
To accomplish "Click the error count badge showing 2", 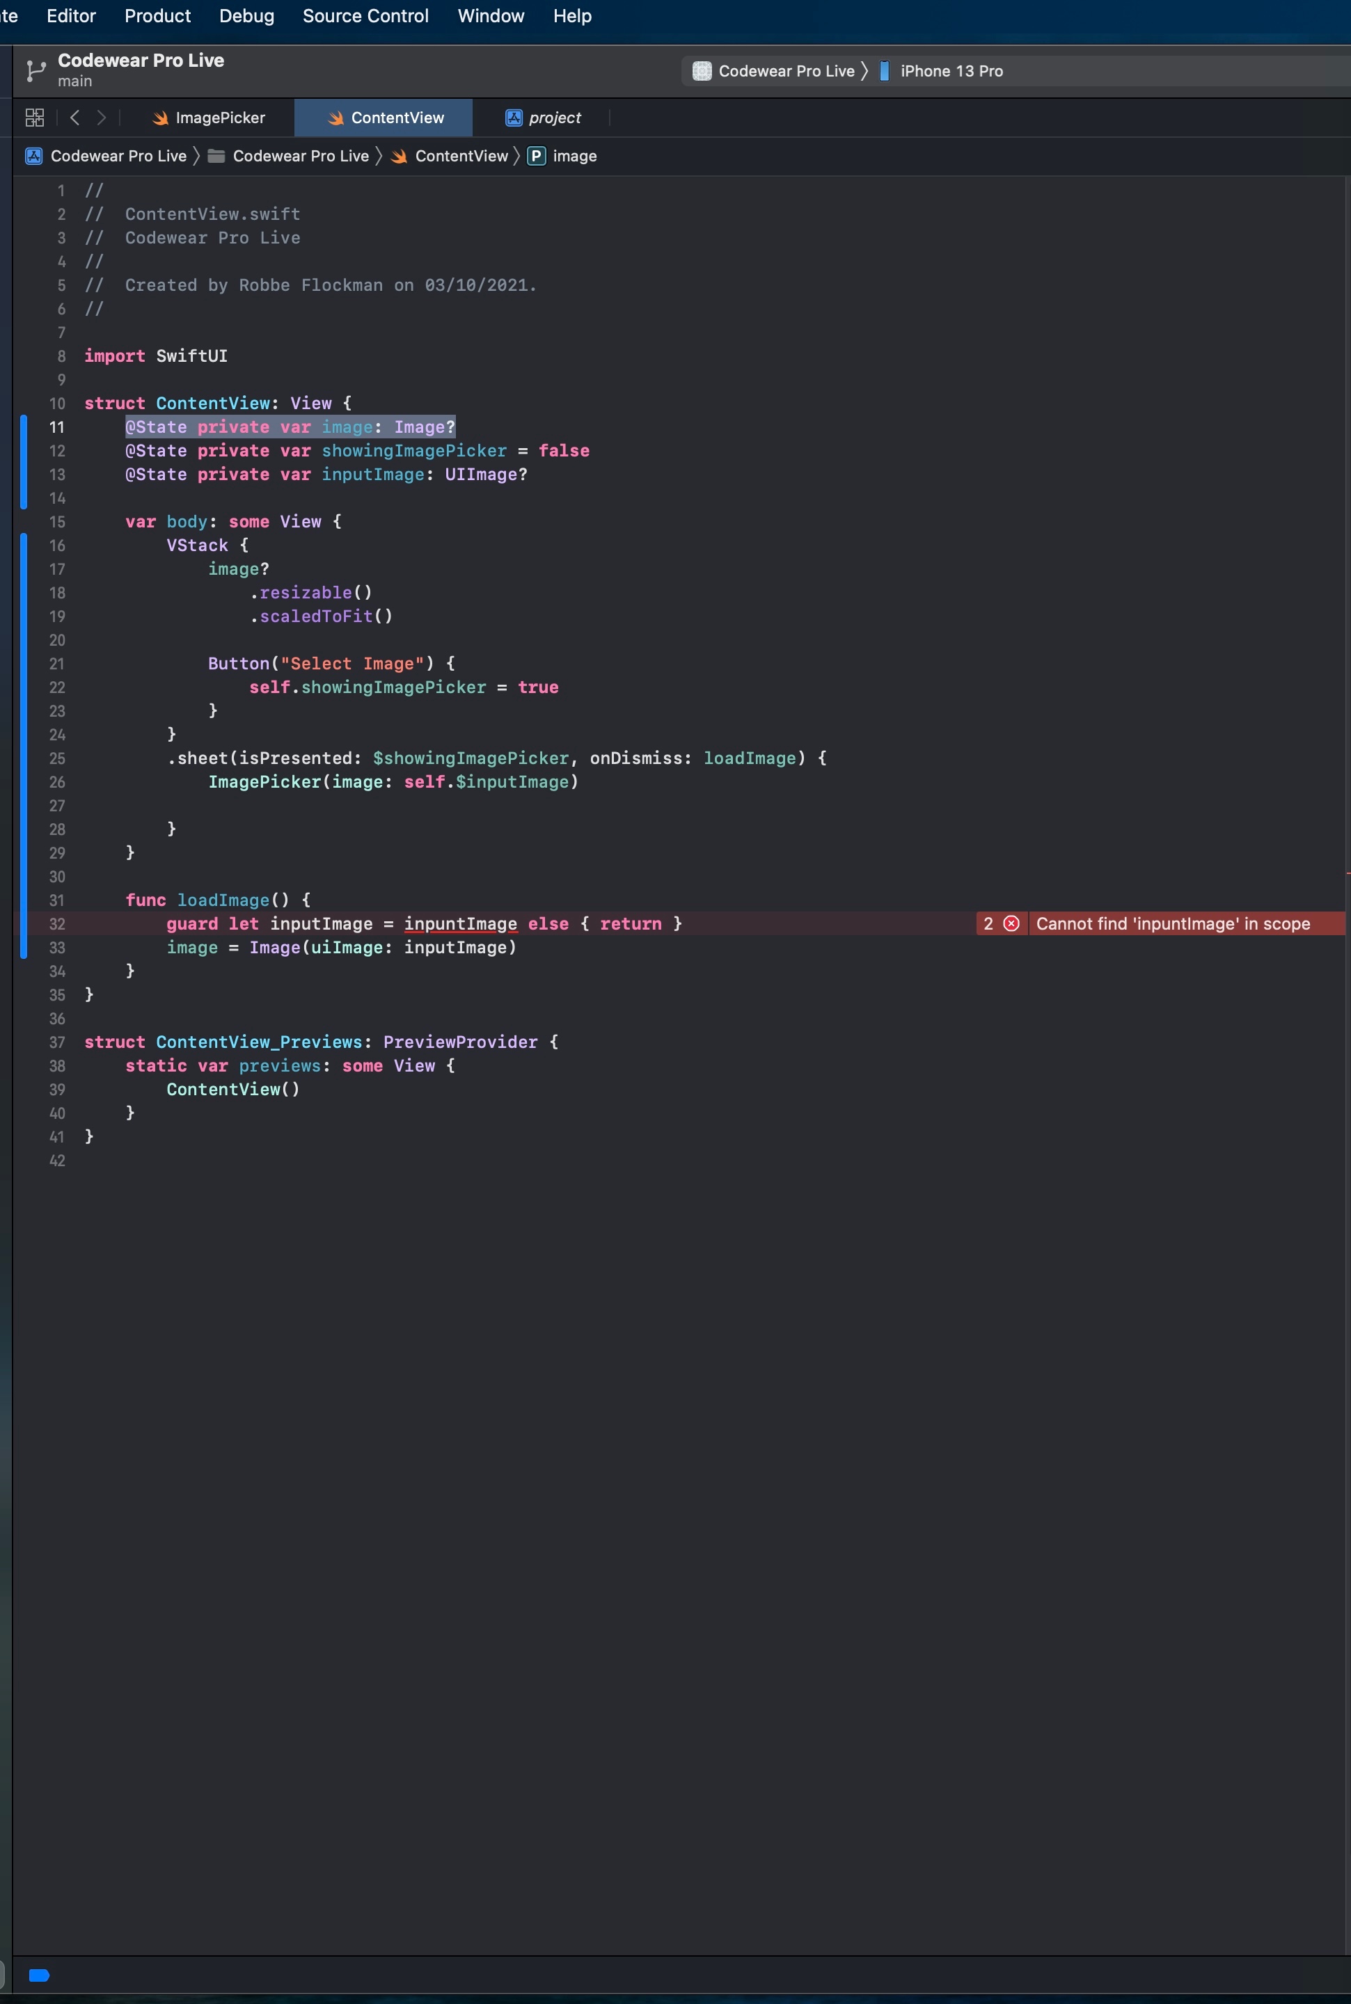I will 988,923.
